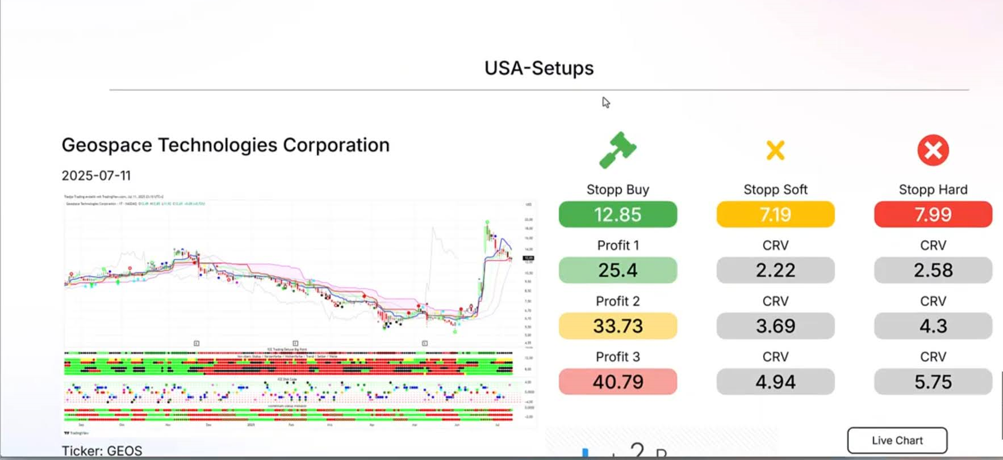Click the 2.22 CRV value box
This screenshot has height=460, width=1003.
click(x=775, y=270)
